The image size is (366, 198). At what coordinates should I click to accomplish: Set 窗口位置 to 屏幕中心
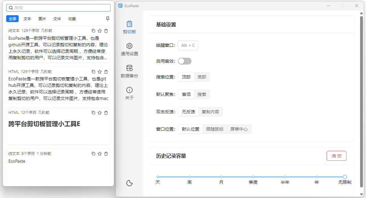coord(239,129)
